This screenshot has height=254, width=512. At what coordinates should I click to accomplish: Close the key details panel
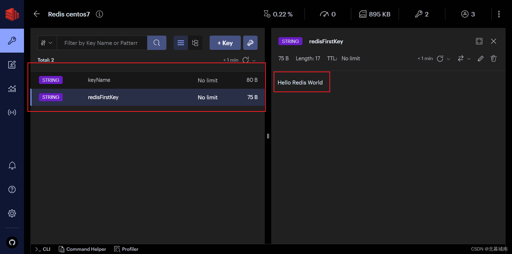(x=494, y=41)
